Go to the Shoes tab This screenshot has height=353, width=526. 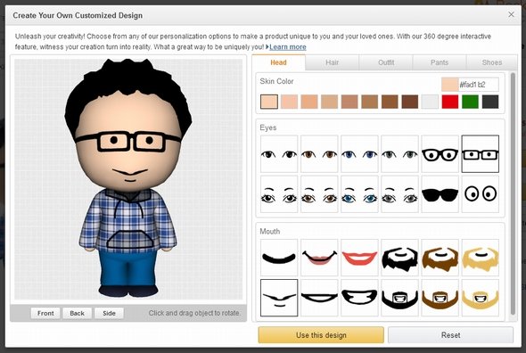[x=492, y=62]
